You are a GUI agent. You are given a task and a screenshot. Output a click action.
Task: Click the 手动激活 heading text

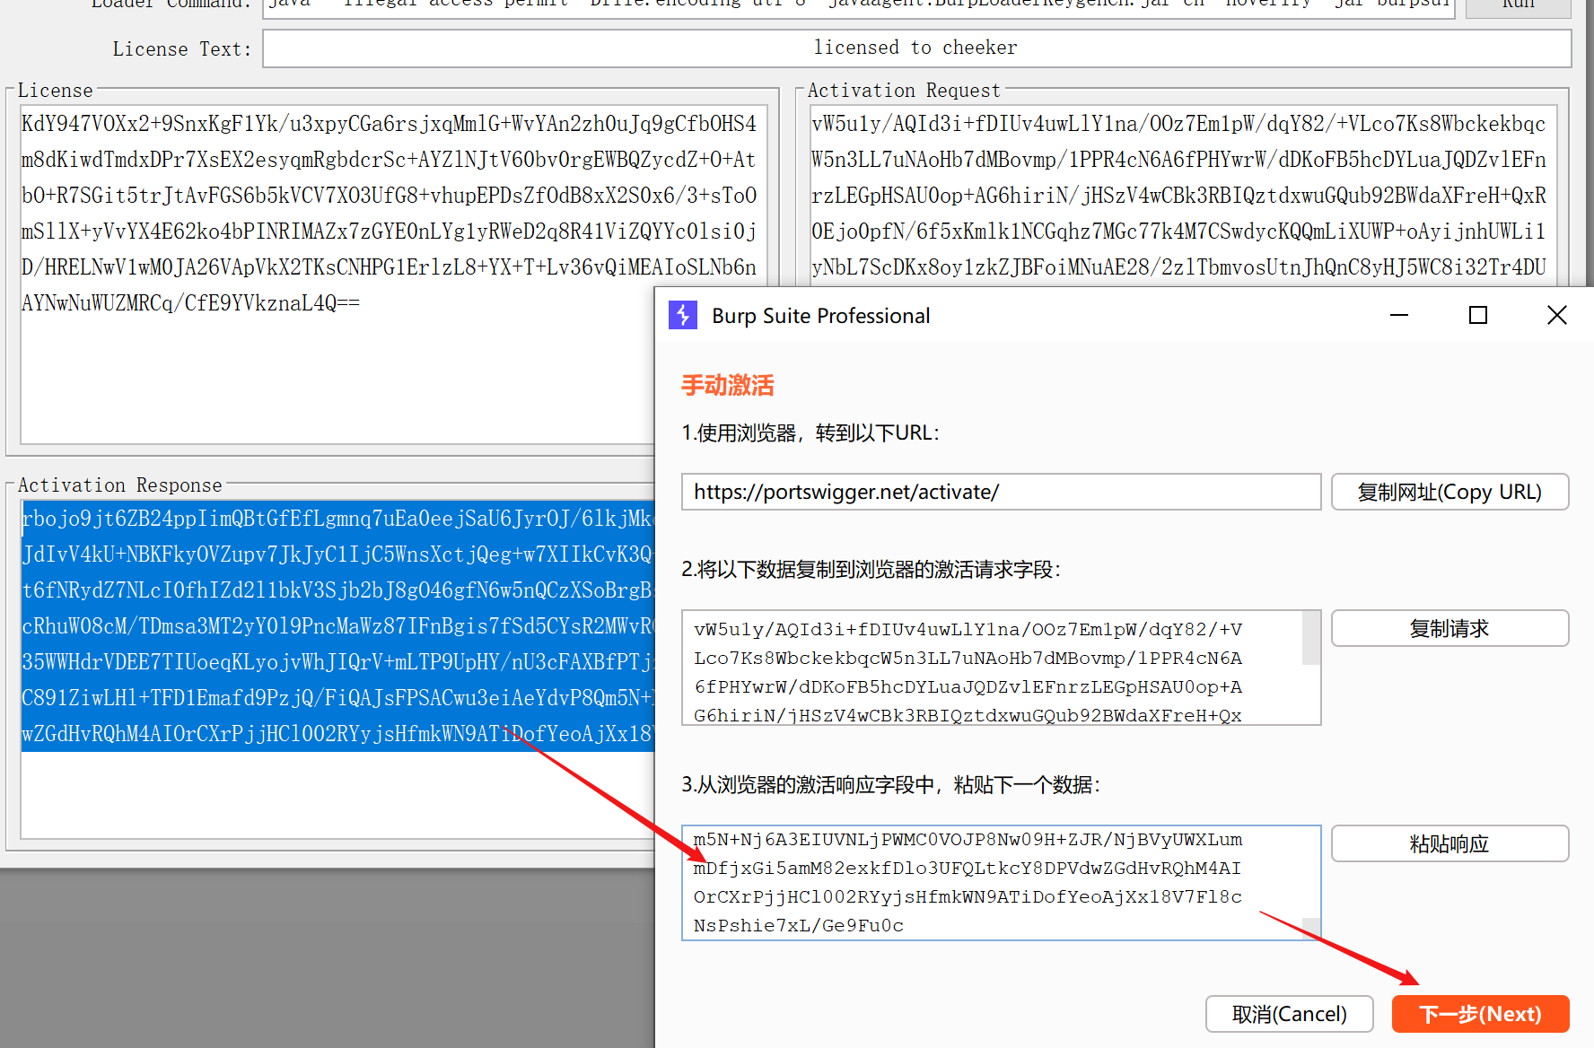pyautogui.click(x=727, y=386)
